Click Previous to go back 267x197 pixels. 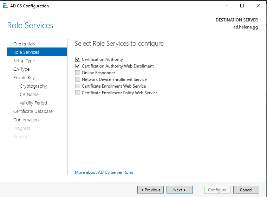coord(151,190)
